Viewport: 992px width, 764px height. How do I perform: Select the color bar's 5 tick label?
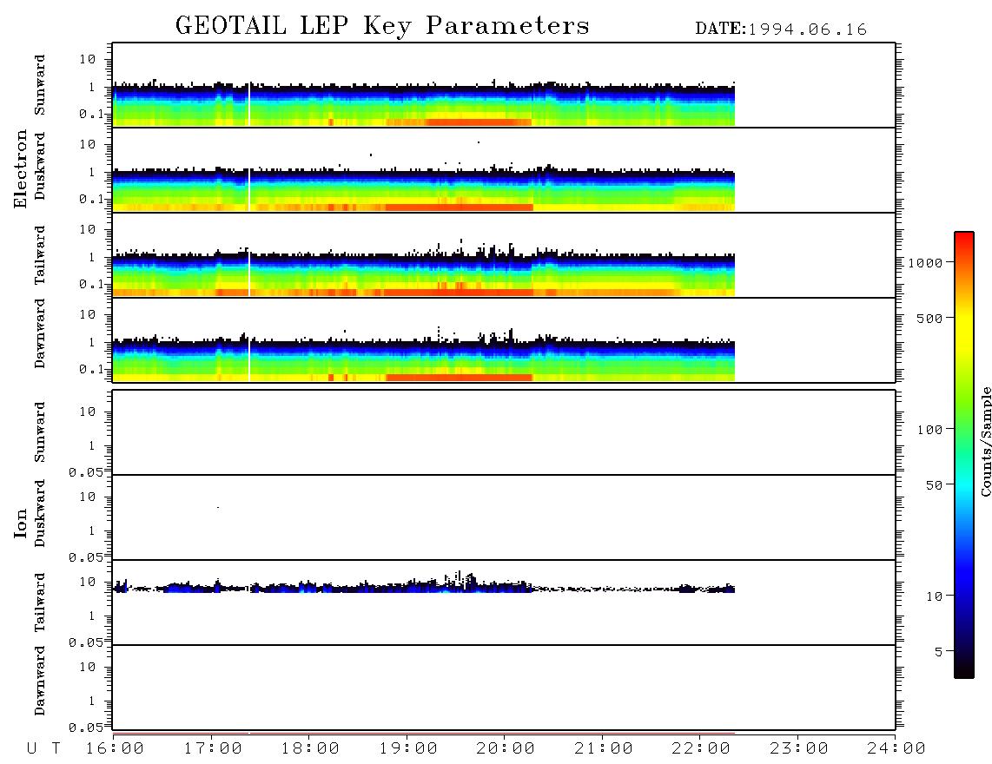[x=939, y=652]
